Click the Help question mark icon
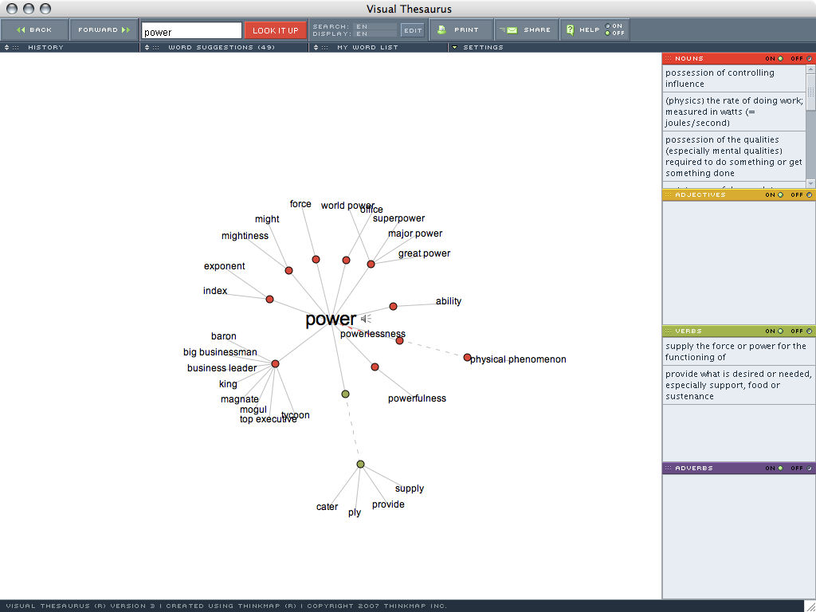The image size is (816, 612). point(570,29)
